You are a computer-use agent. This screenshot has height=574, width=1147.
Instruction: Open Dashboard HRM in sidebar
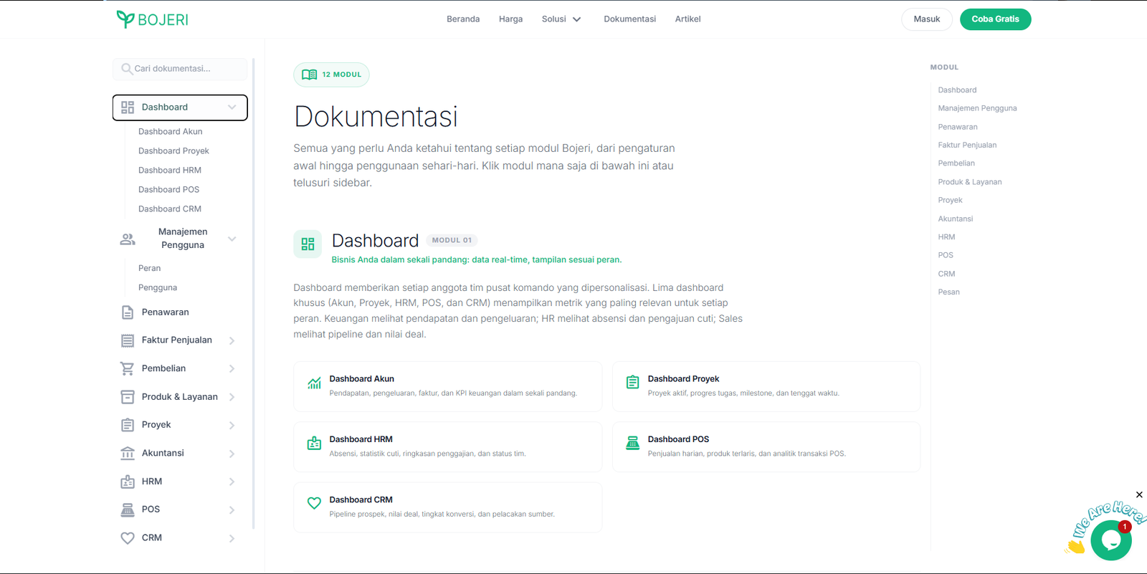[170, 171]
